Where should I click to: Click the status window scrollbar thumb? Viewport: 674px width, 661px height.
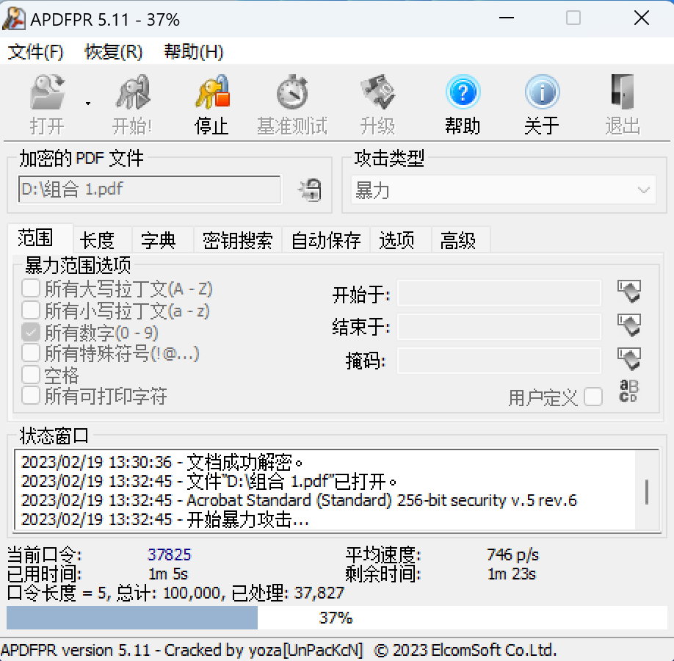tap(647, 491)
